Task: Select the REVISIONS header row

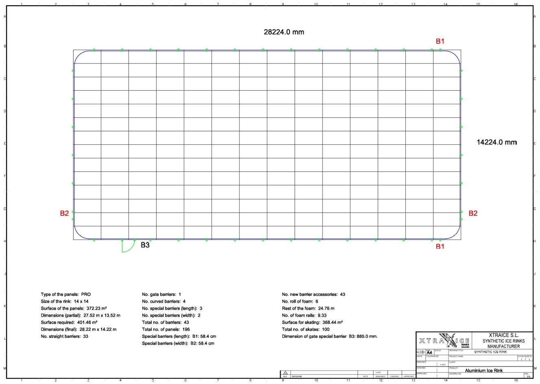Action: pos(297,376)
